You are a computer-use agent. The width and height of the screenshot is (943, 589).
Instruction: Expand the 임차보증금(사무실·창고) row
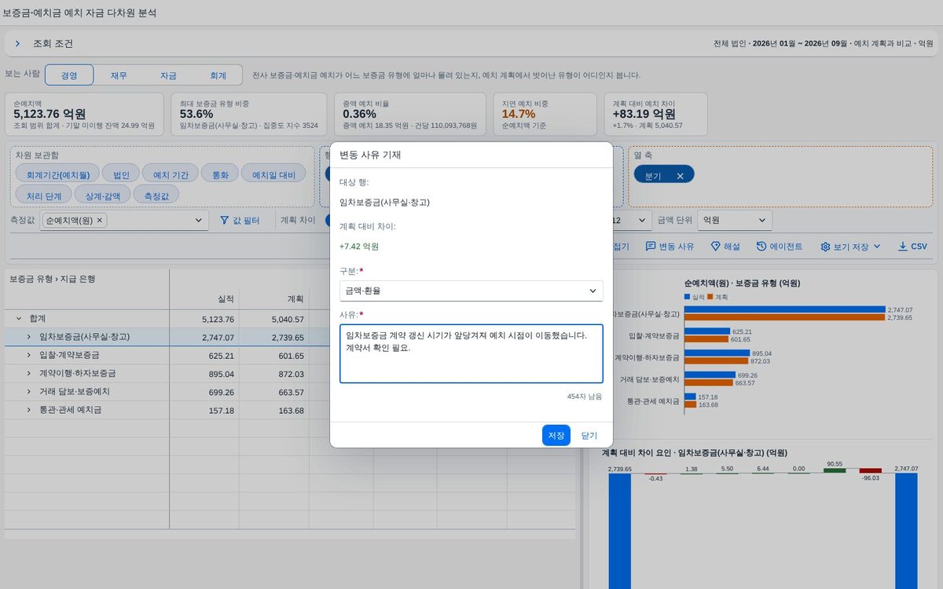[29, 337]
